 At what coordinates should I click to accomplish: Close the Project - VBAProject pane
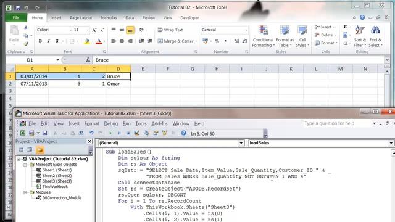[89, 141]
